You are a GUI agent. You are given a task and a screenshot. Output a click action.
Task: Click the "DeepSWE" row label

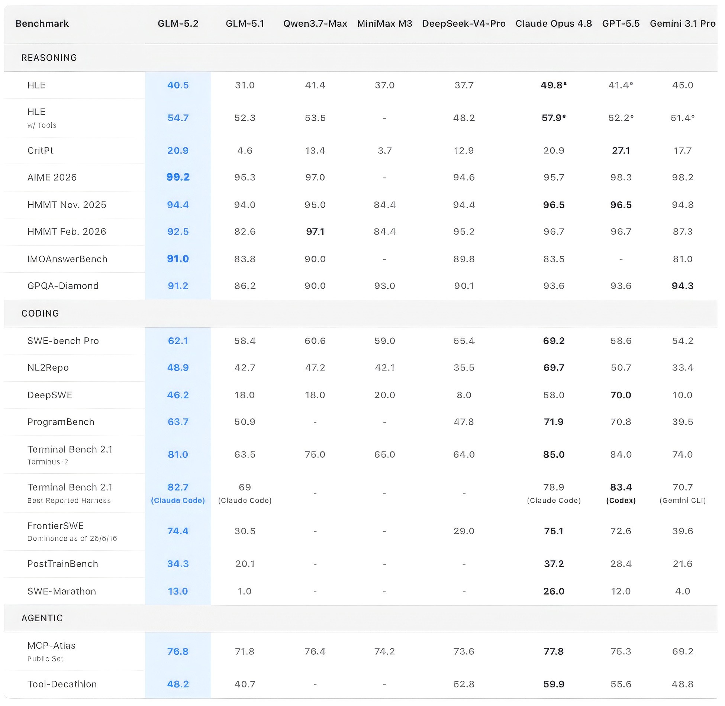50,395
